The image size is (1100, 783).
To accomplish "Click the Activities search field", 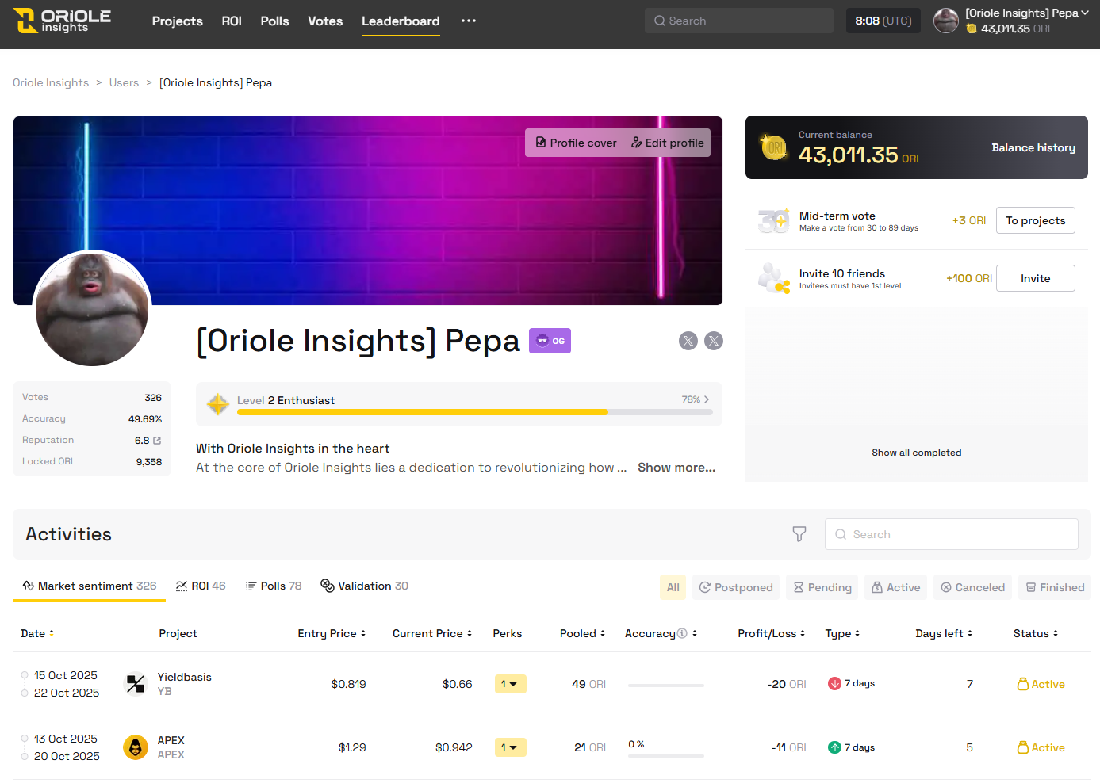I will pyautogui.click(x=951, y=534).
